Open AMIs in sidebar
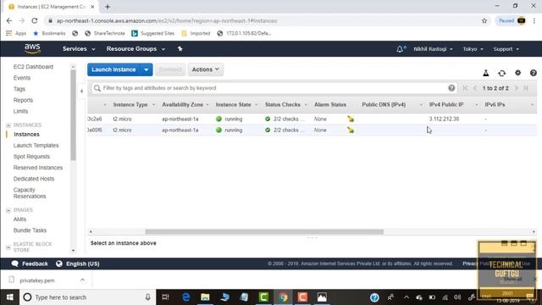Image resolution: width=542 pixels, height=305 pixels. coord(19,219)
